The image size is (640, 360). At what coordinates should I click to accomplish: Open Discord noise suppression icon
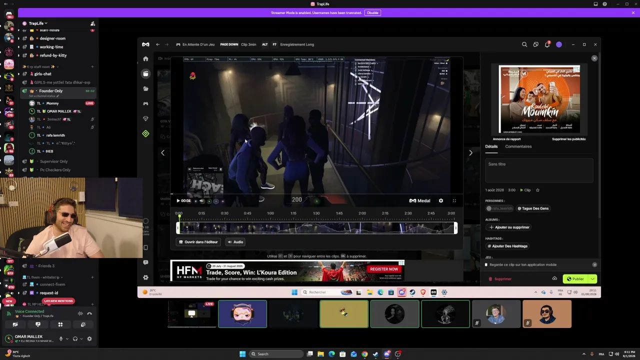(x=80, y=313)
